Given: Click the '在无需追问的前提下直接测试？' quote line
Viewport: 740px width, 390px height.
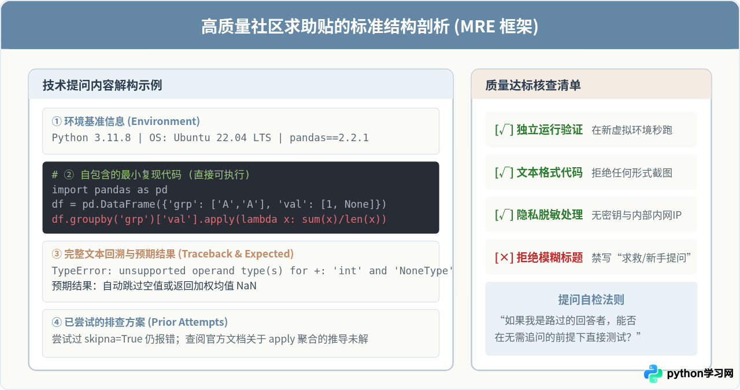Looking at the screenshot, I should click(569, 337).
